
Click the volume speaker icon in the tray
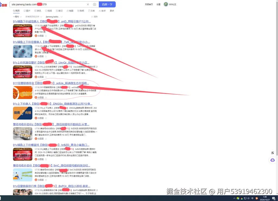click(x=249, y=198)
